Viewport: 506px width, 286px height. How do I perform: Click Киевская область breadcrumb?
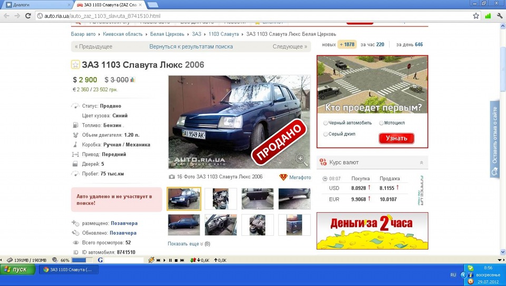(123, 34)
